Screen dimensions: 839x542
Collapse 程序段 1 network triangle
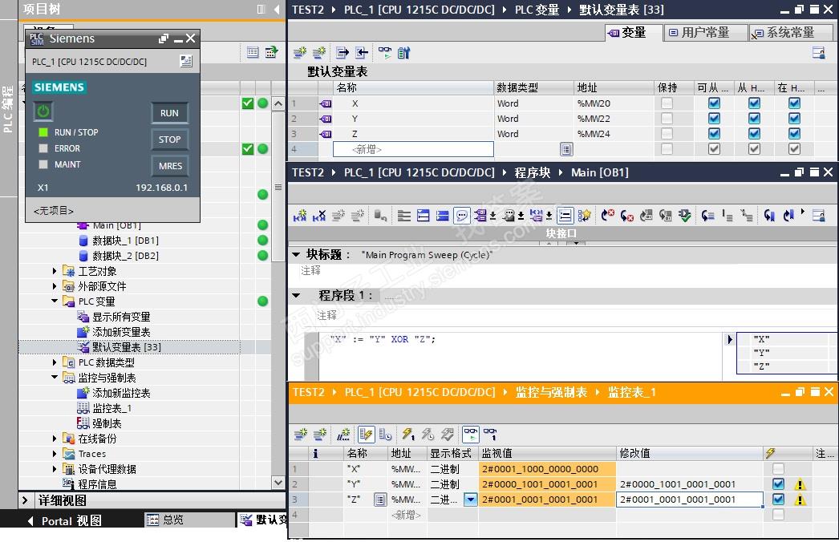click(296, 295)
